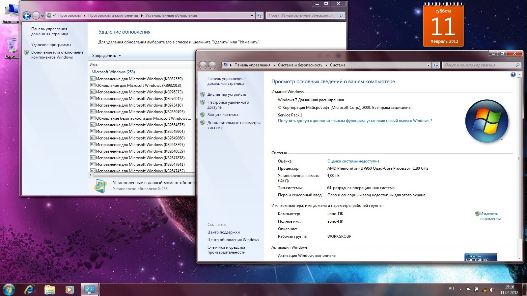Screen dimensions: 527x296
Task: Refresh the installed updates address bar
Action: tap(260, 15)
